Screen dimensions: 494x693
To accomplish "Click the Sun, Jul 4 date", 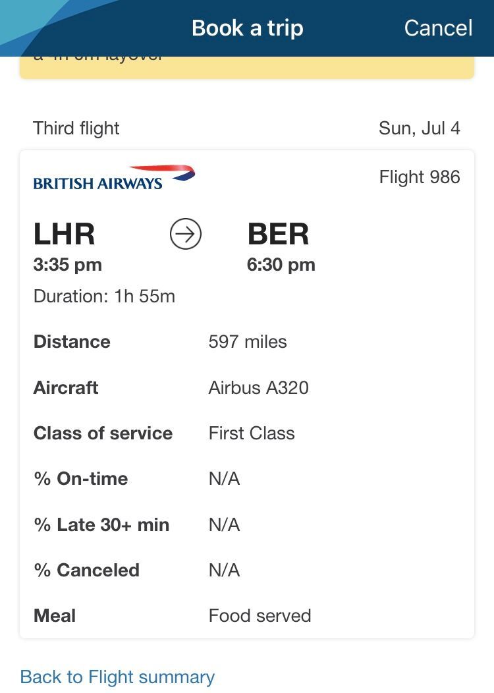I will click(419, 128).
